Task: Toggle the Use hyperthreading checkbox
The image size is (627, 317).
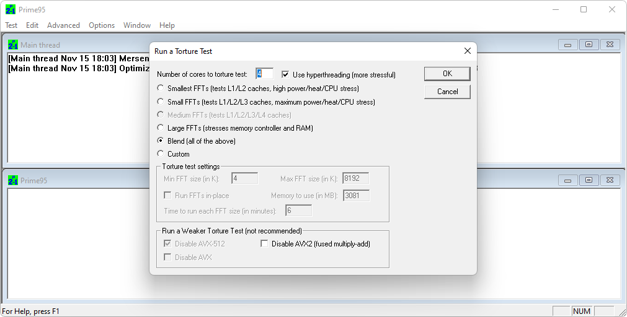Action: (286, 74)
